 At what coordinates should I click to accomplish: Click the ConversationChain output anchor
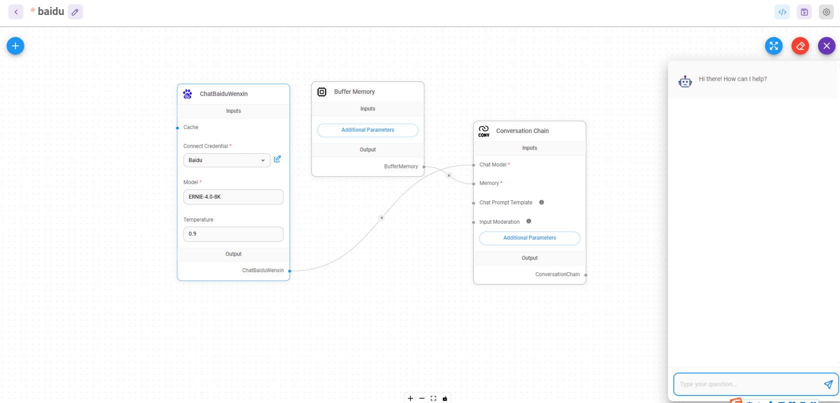pyautogui.click(x=585, y=275)
